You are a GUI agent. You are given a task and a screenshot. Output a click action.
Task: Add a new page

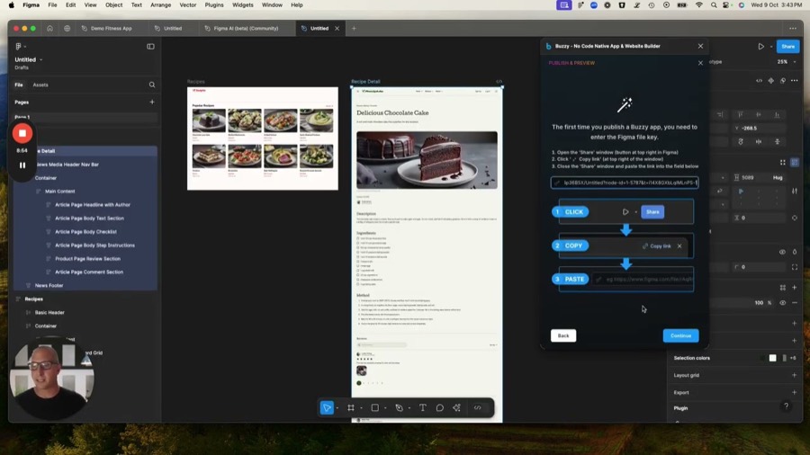[x=152, y=103]
